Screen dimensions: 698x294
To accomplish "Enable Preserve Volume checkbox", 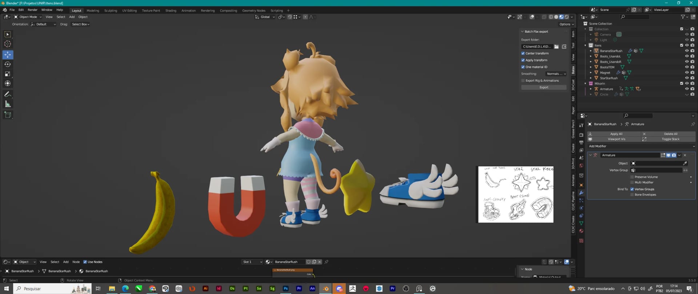I will pos(632,177).
